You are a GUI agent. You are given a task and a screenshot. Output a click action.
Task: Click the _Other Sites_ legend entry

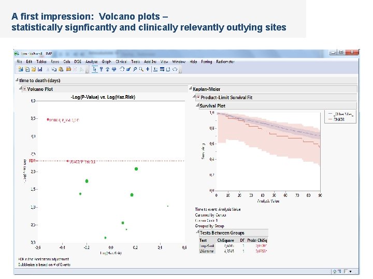coord(341,114)
